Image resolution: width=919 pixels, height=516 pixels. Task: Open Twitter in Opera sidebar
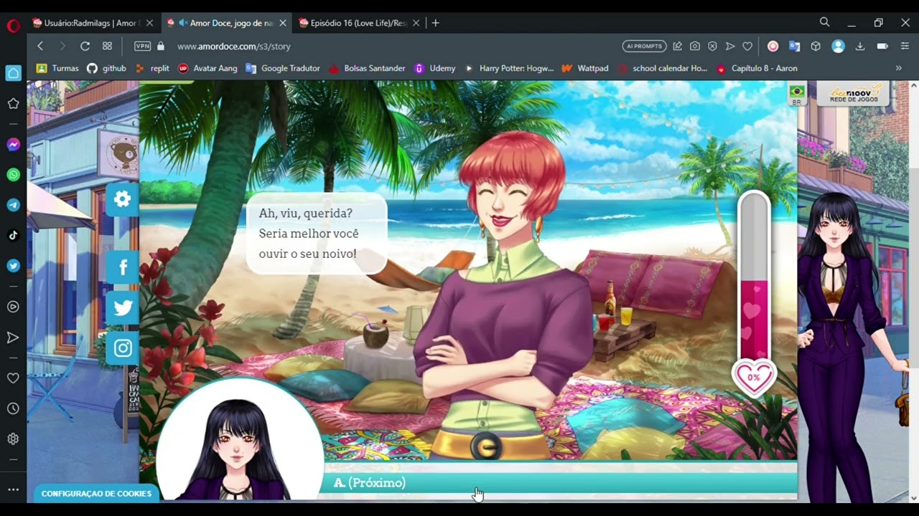coord(13,265)
